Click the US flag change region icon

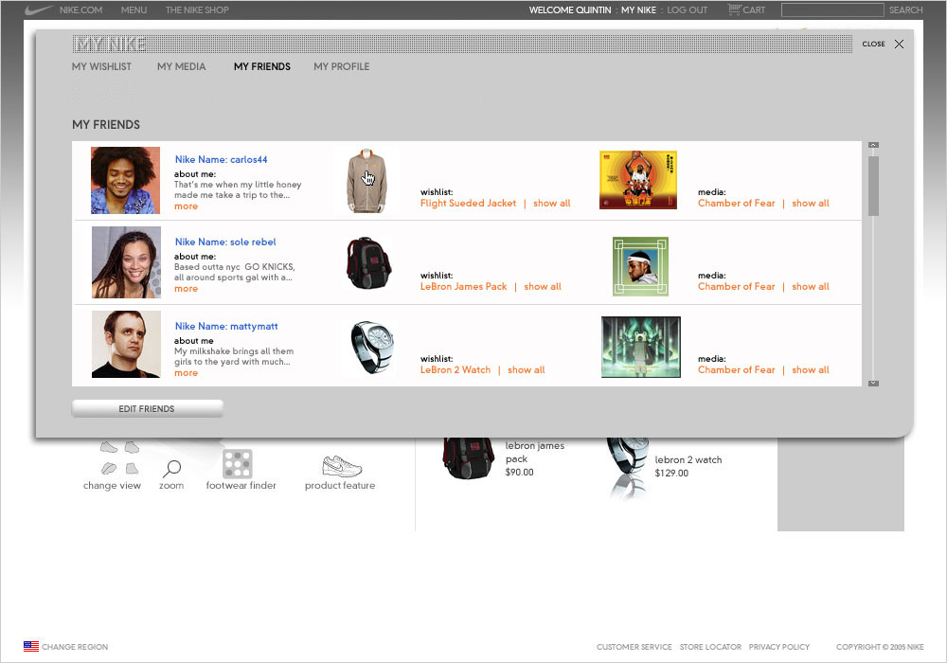click(31, 647)
